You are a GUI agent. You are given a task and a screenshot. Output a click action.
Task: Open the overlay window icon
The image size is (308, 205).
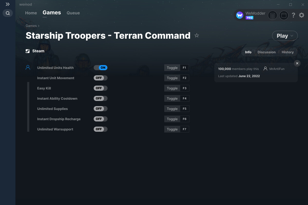[x=284, y=15]
